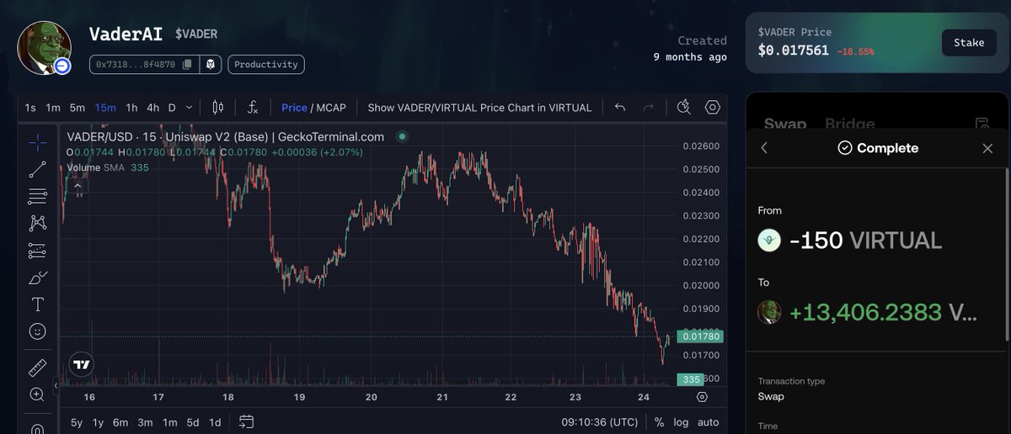Image resolution: width=1011 pixels, height=434 pixels.
Task: Click the Productivity category tag
Action: click(266, 64)
